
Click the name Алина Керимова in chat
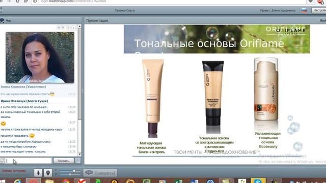[x=23, y=87]
